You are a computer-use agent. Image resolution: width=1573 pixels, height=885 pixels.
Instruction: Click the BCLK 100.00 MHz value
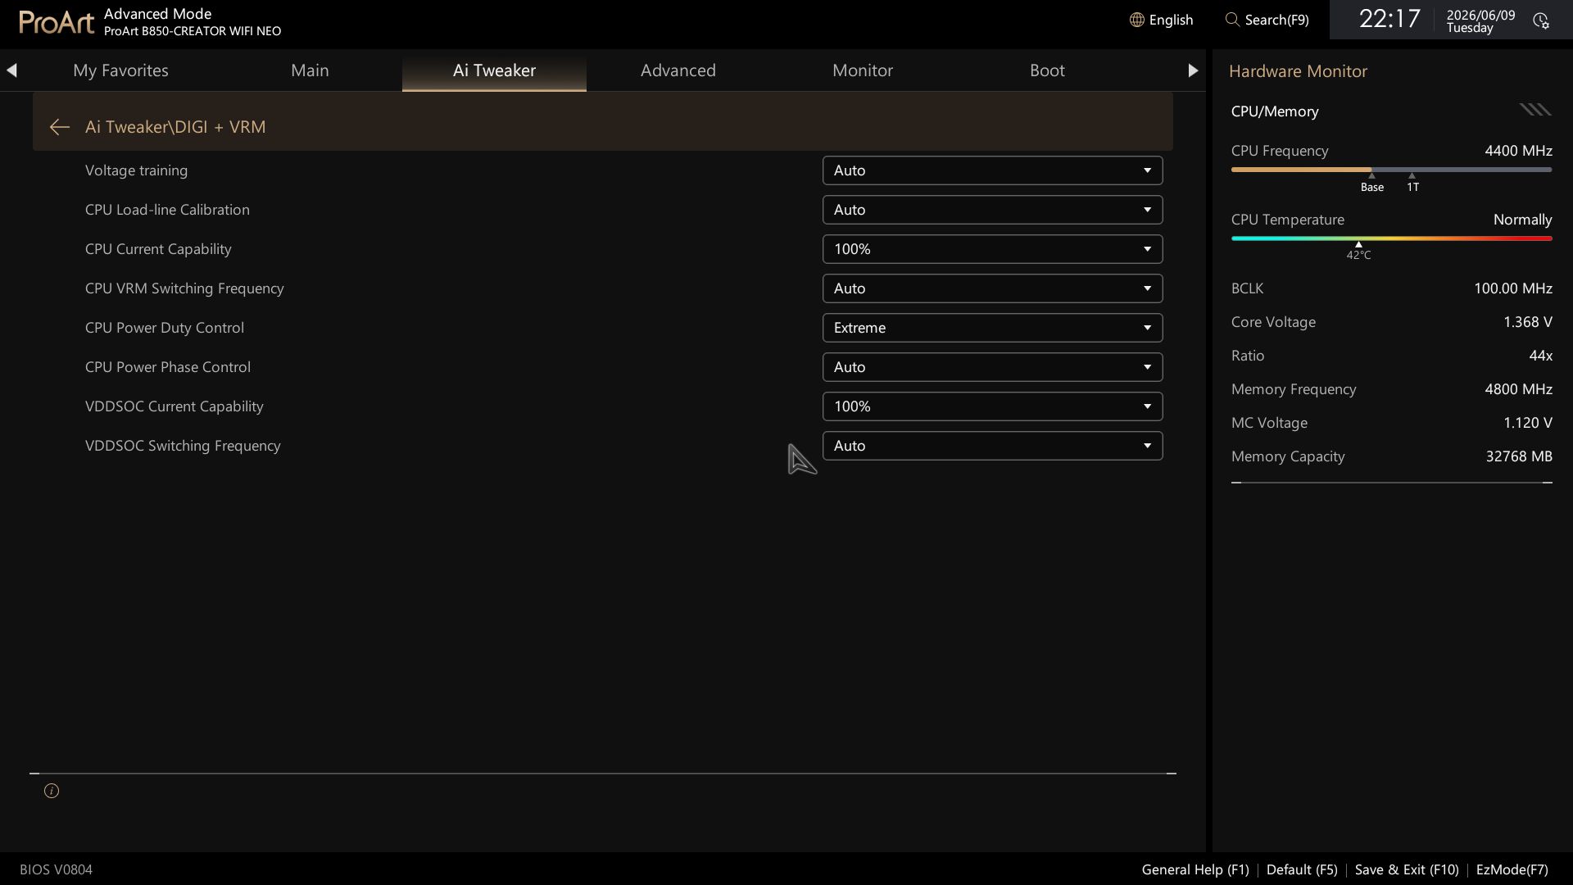(1512, 288)
